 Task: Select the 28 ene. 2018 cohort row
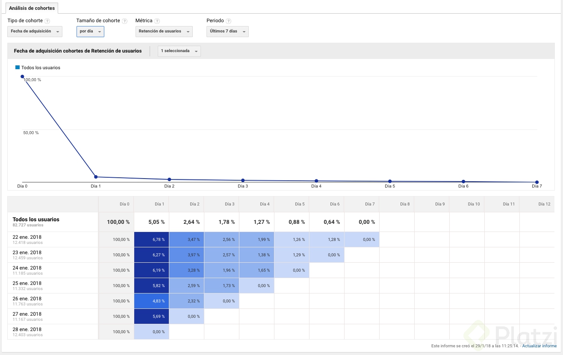(27, 332)
